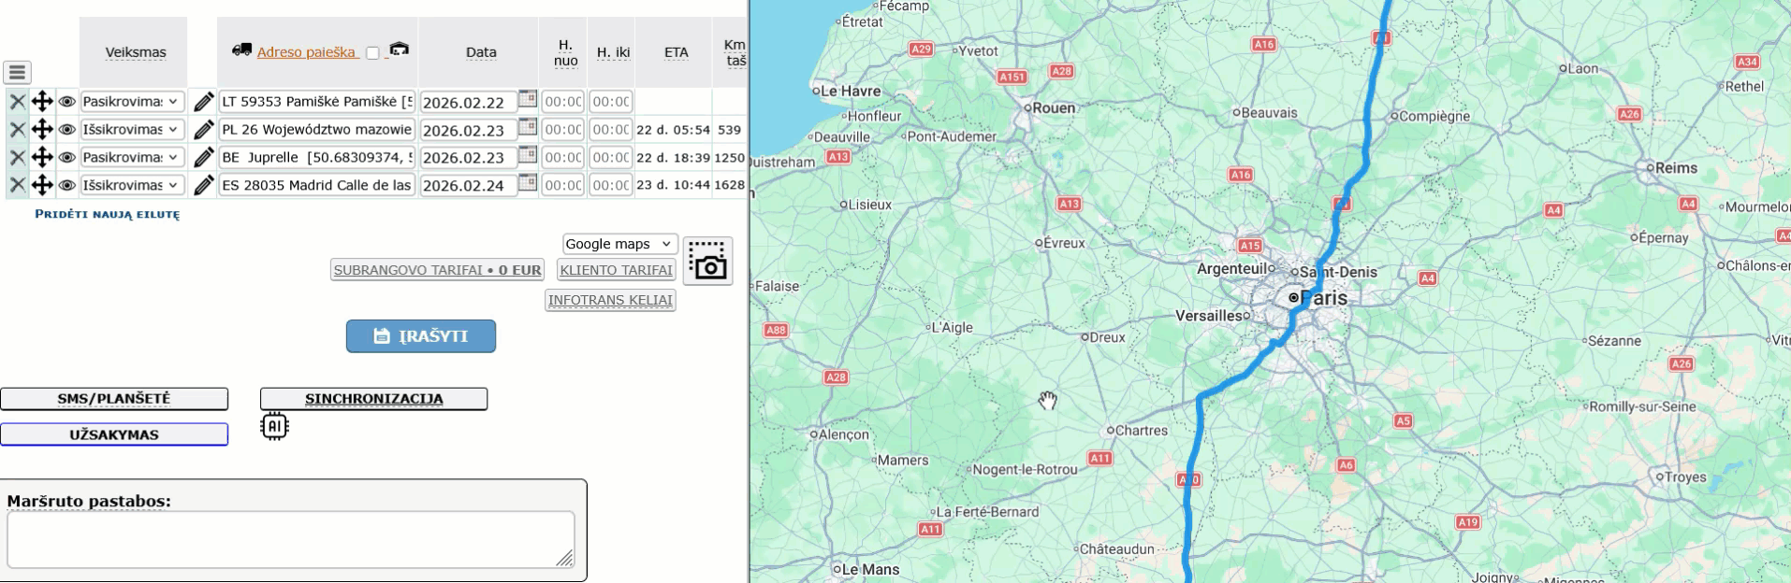Click H. iki time field in Madrid row
This screenshot has height=583, width=1791.
pyautogui.click(x=611, y=185)
